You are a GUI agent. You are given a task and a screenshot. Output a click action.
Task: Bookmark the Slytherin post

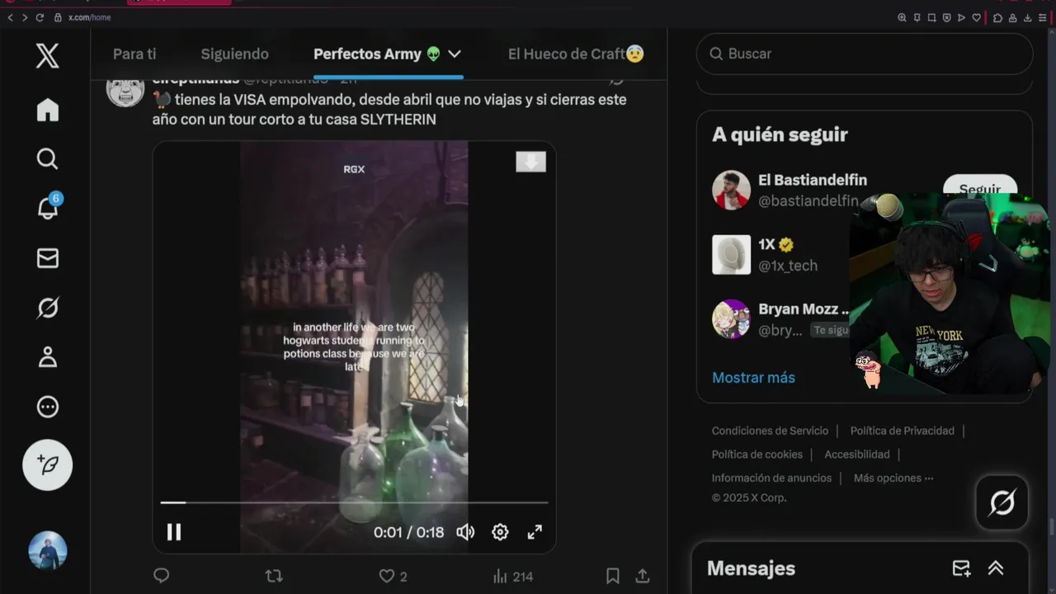pos(613,576)
